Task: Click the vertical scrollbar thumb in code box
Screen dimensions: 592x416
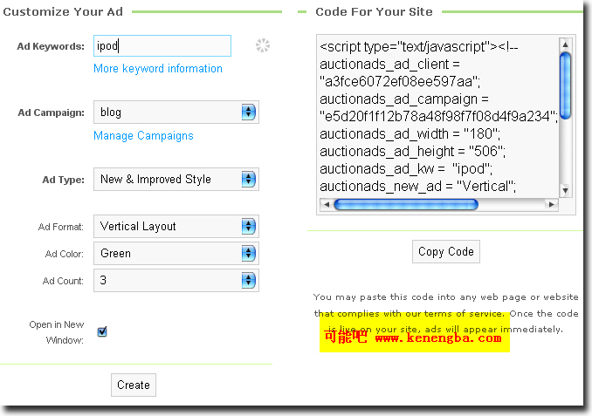Action: point(565,84)
